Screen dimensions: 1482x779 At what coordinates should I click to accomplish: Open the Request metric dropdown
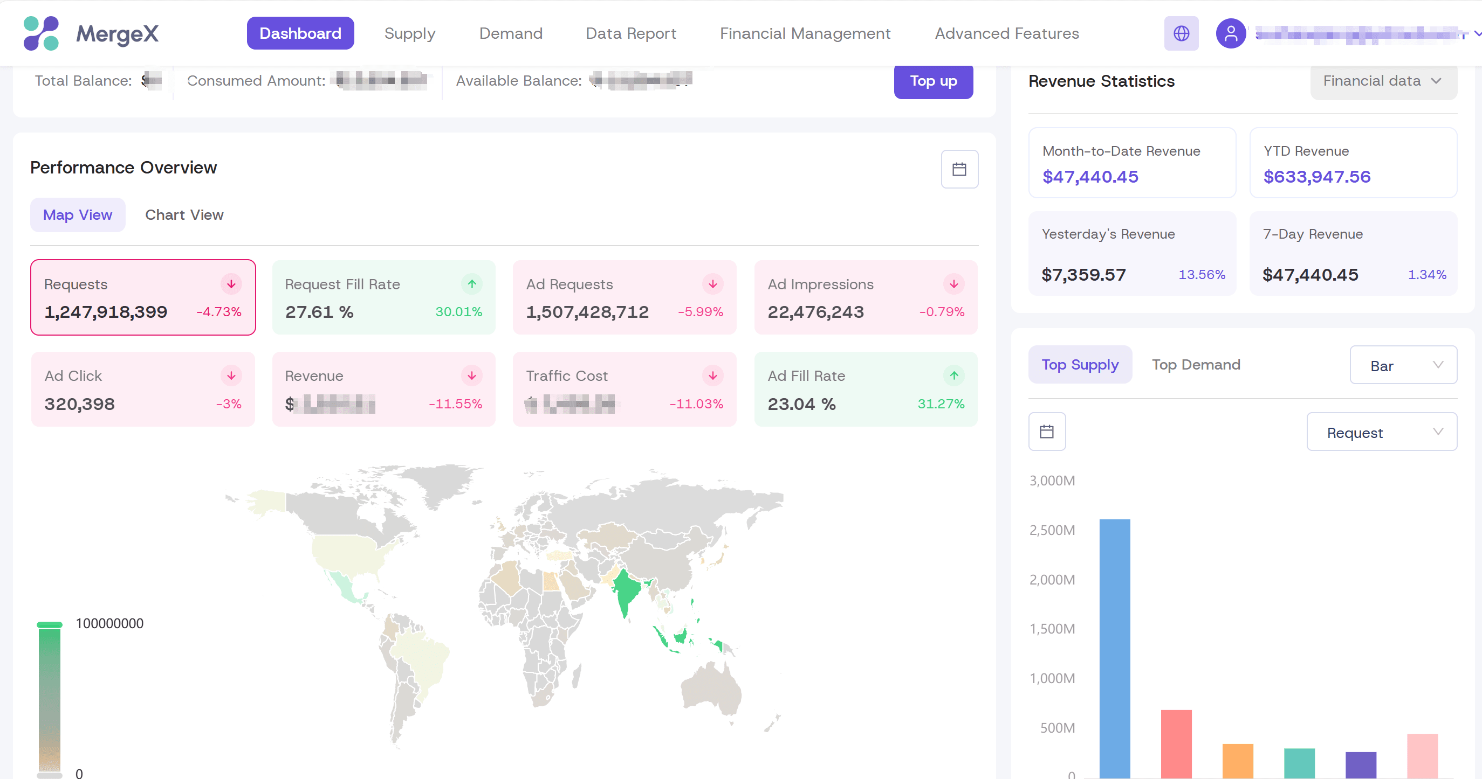coord(1381,433)
